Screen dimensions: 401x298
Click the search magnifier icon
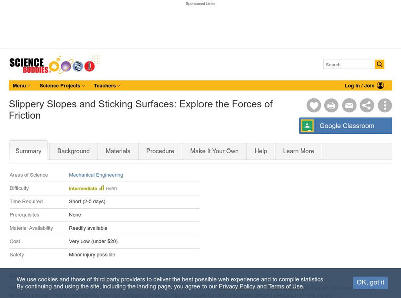tap(379, 64)
